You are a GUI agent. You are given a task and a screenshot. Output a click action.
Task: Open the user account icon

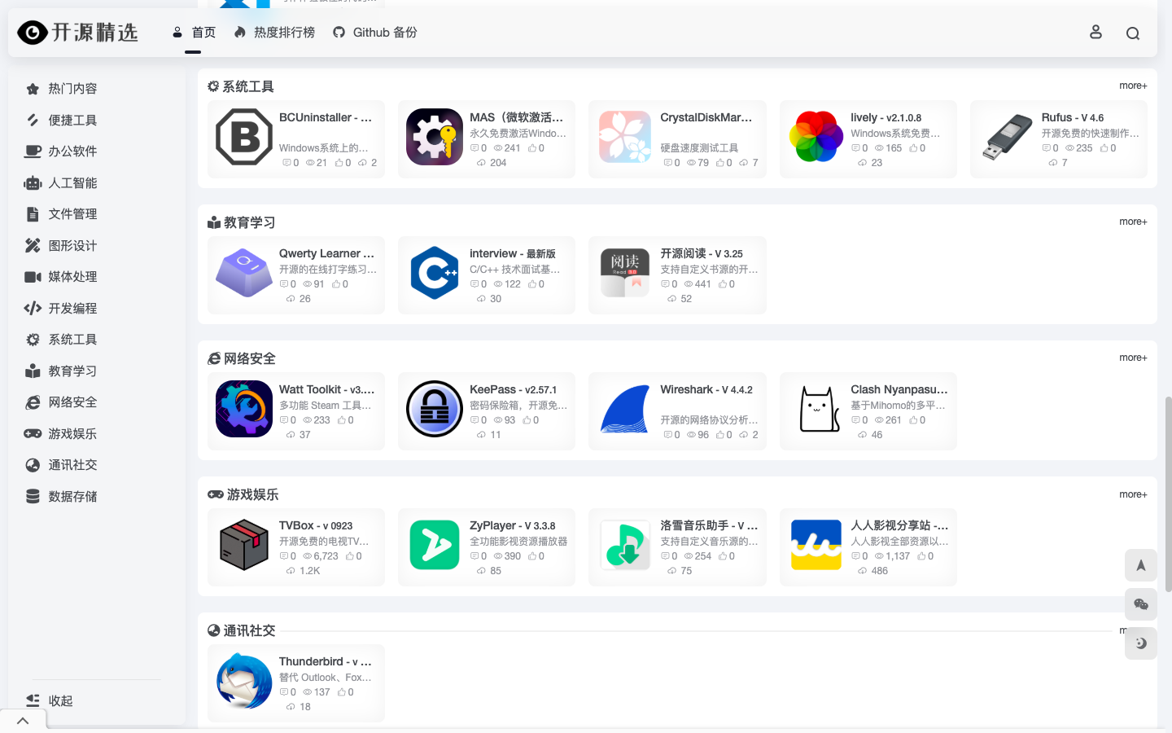[x=1095, y=32]
